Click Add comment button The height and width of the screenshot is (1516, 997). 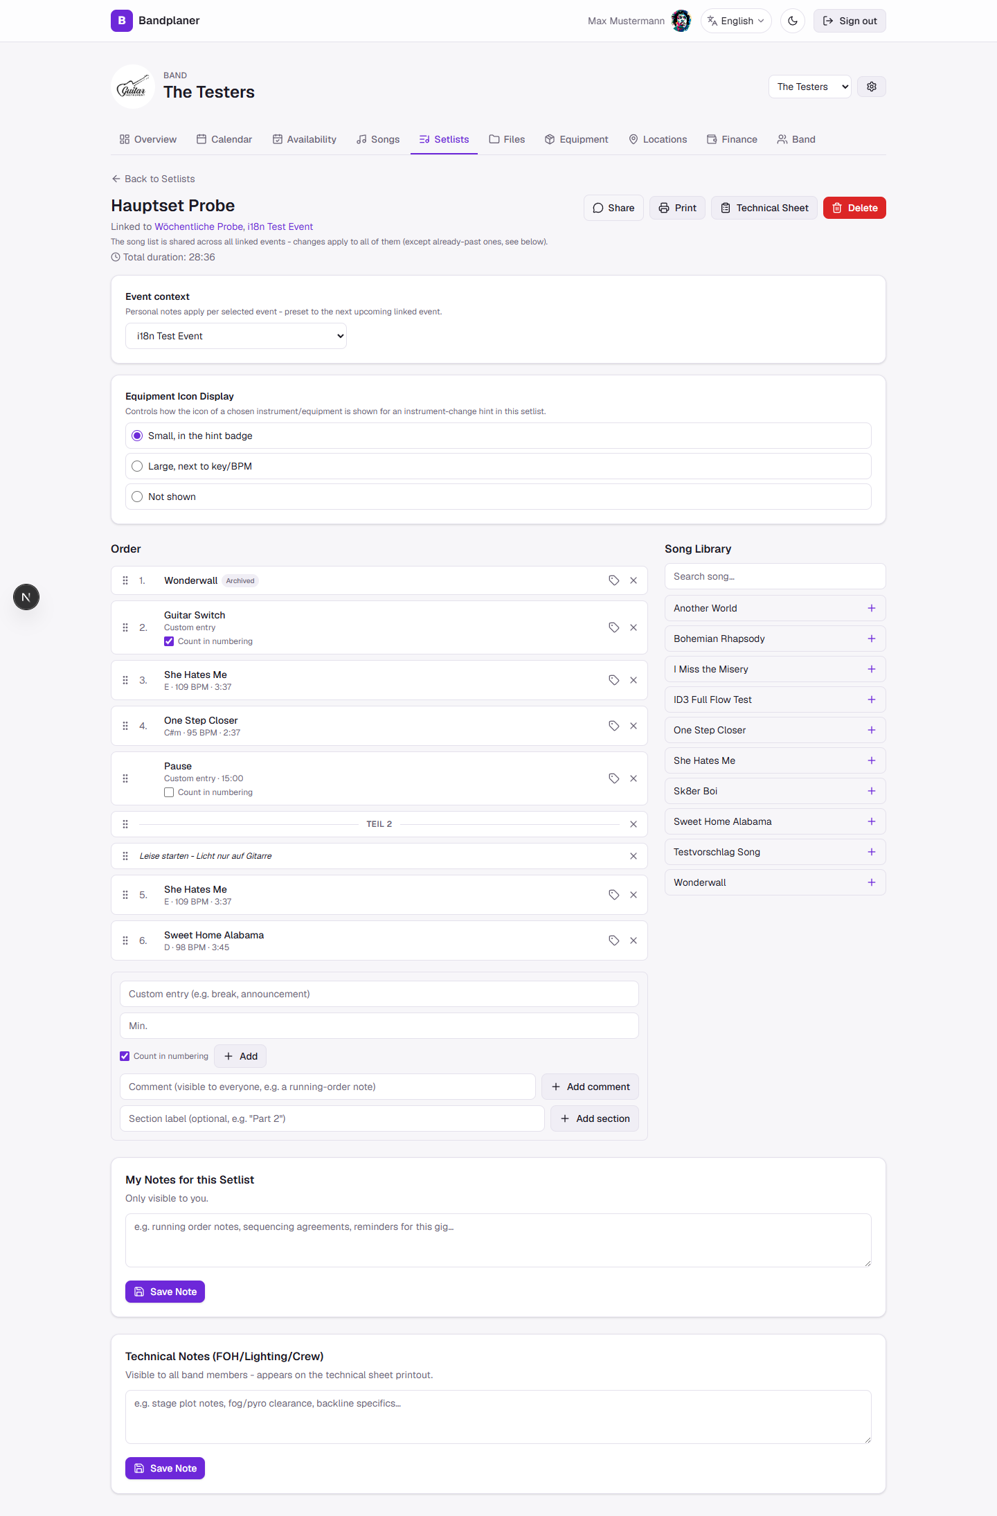(x=590, y=1087)
